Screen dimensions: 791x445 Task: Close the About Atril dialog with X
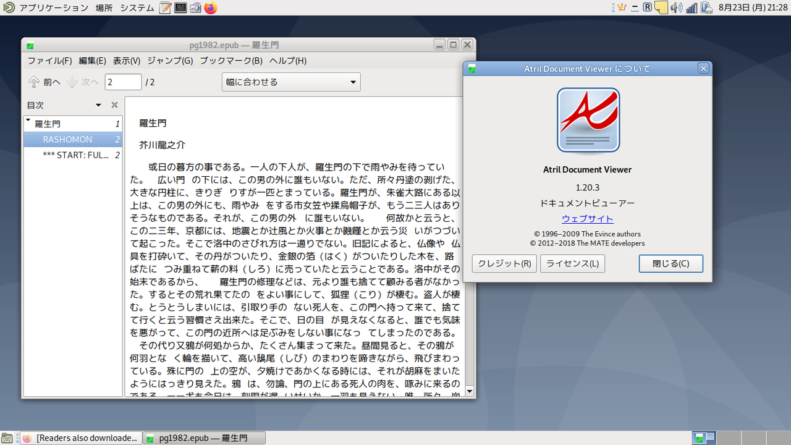703,69
